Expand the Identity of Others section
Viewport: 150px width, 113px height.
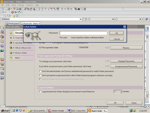tap(14, 43)
